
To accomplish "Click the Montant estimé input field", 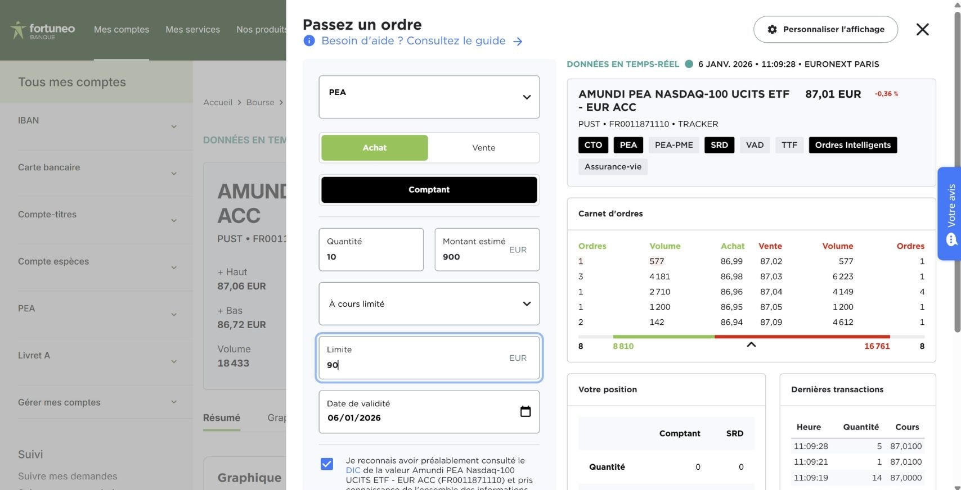I will pos(487,249).
